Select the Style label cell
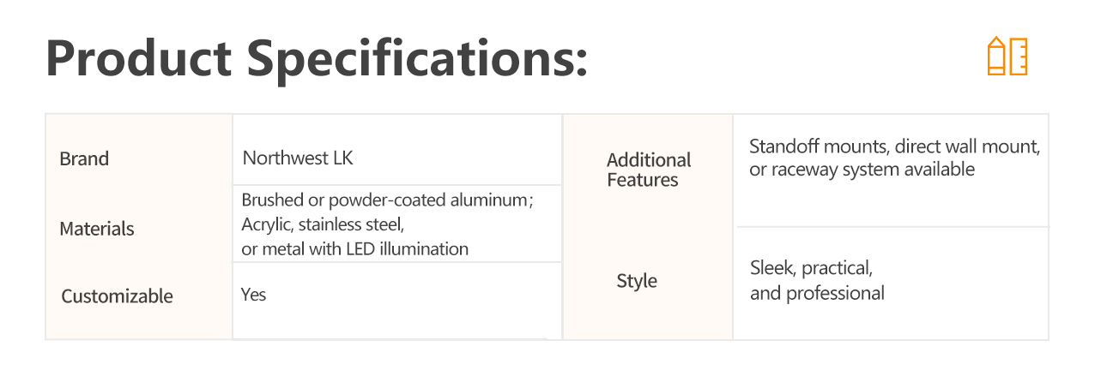 point(637,281)
